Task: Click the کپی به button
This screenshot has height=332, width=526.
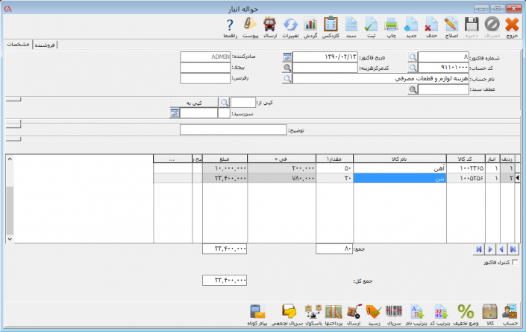Action: [x=192, y=102]
